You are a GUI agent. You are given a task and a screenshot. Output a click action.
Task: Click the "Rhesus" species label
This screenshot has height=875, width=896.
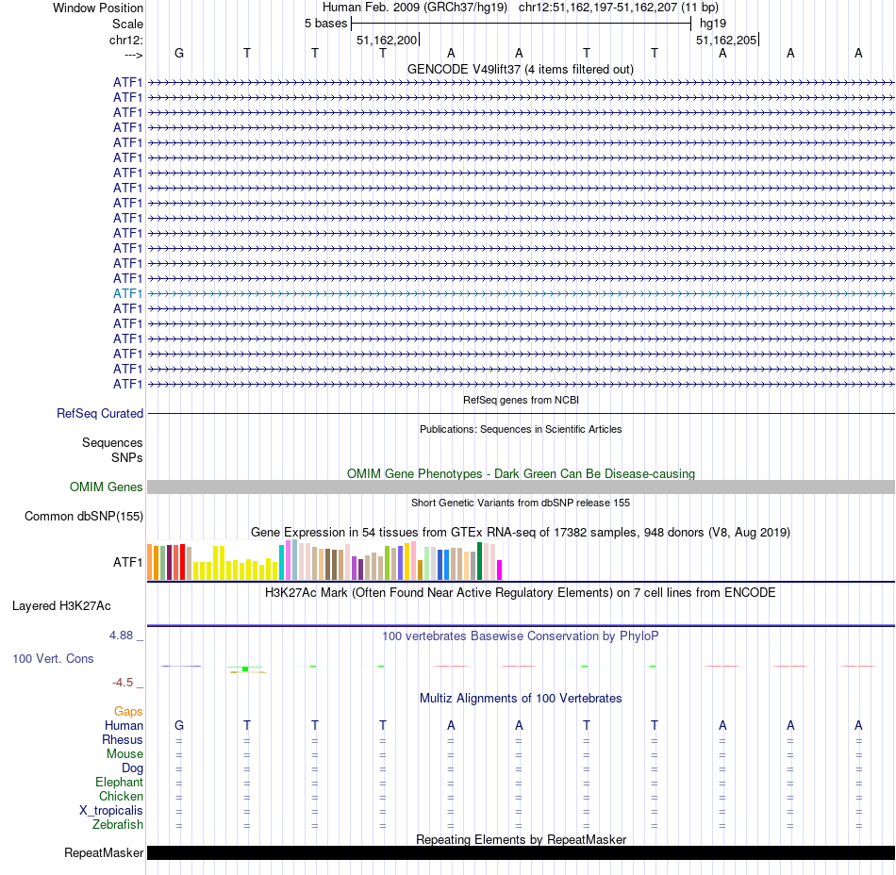pos(123,739)
